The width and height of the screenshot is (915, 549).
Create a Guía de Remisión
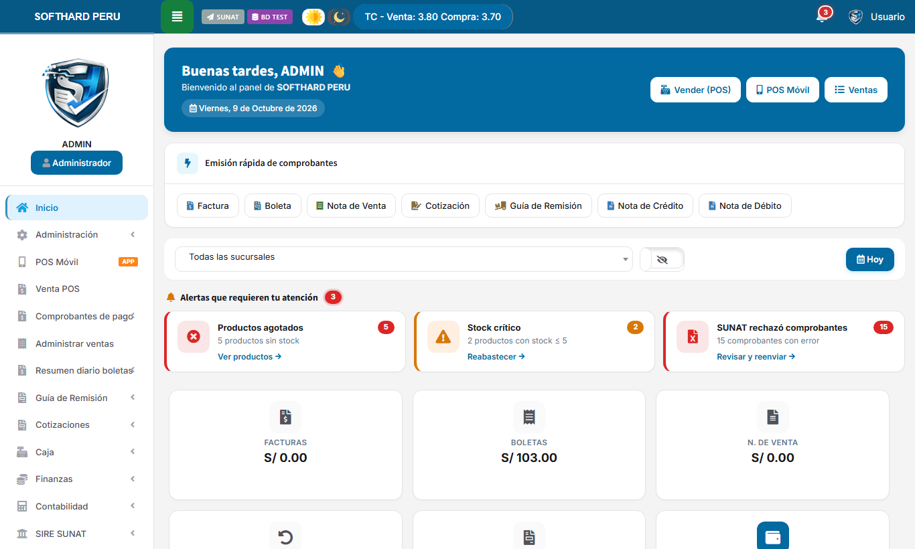point(539,206)
